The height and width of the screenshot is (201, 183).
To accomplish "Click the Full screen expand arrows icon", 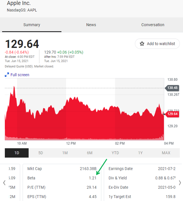I will click(x=7, y=75).
